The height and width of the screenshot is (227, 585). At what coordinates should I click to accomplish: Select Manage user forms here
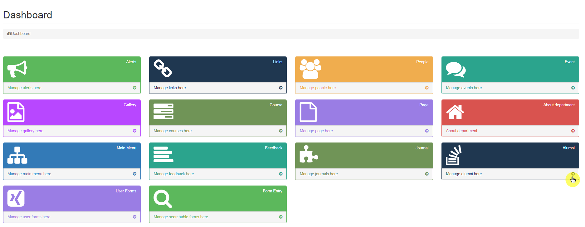pyautogui.click(x=29, y=217)
